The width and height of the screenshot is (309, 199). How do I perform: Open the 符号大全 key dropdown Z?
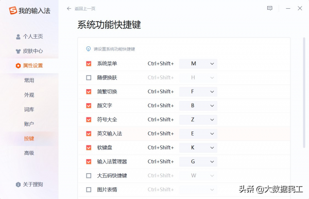[198, 120]
